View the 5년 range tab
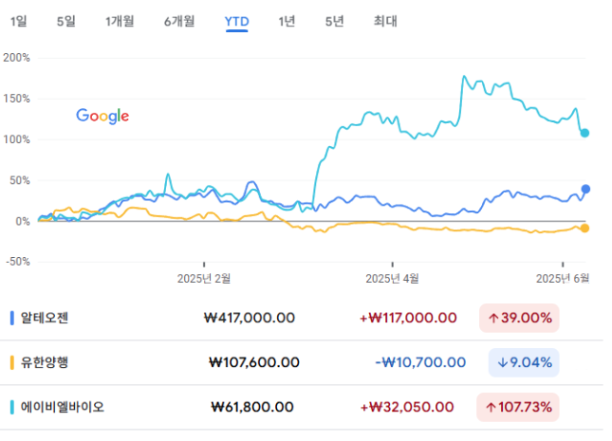The image size is (612, 441). click(x=335, y=21)
